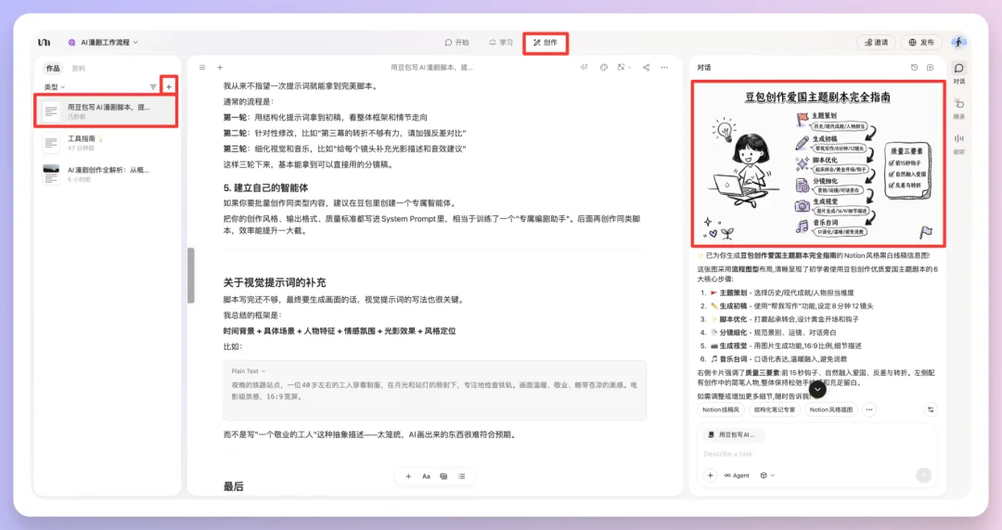Toggle the document outline list icon

point(202,67)
